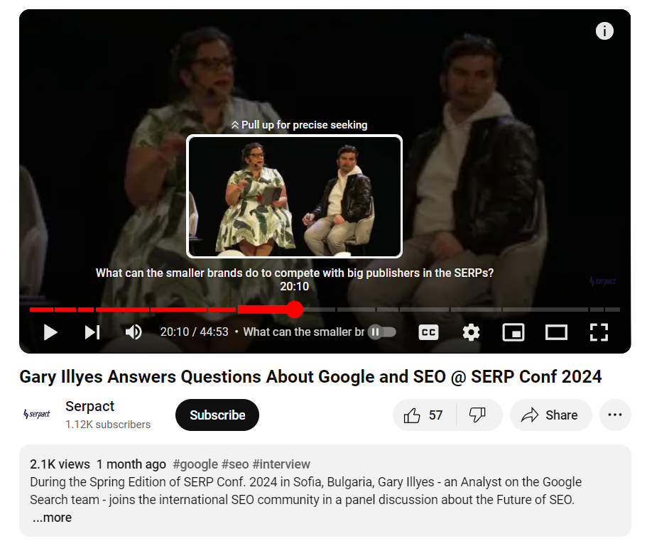
Task: Open the #google hashtag
Action: tap(195, 464)
